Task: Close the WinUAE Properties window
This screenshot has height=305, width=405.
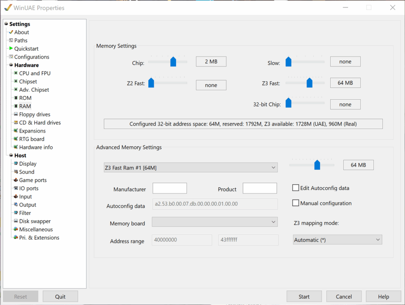Action: click(x=393, y=7)
